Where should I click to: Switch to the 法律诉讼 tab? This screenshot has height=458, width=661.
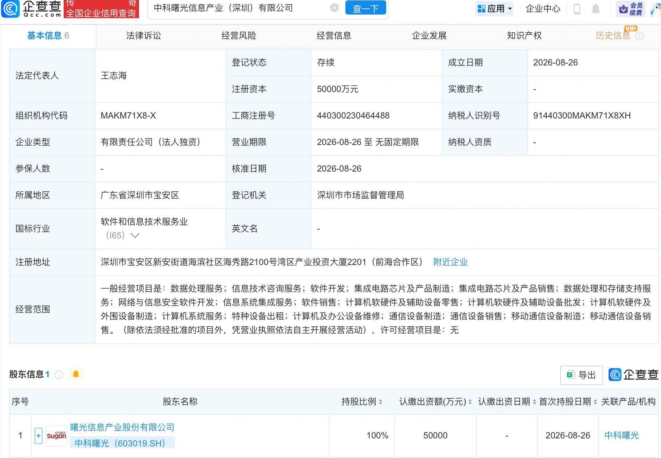(x=143, y=36)
